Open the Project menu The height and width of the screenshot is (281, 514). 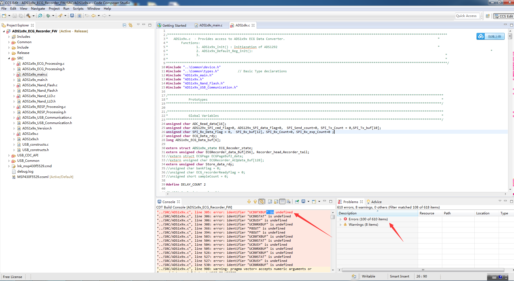pos(54,9)
